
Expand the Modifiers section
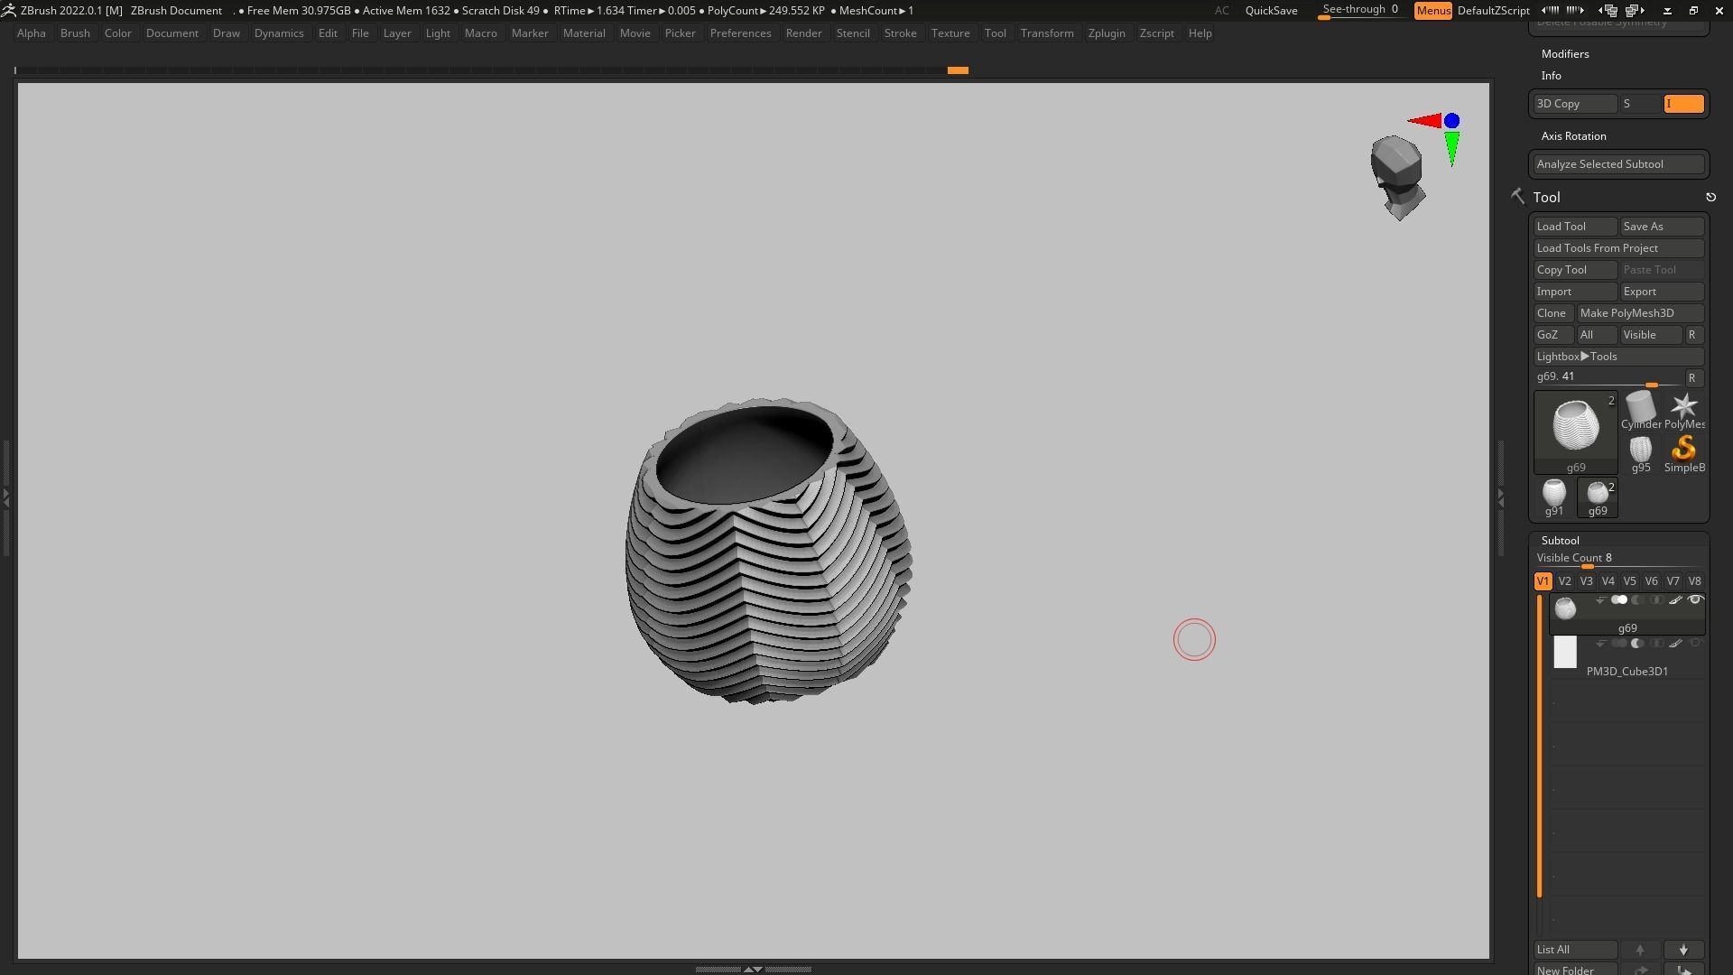1565,54
